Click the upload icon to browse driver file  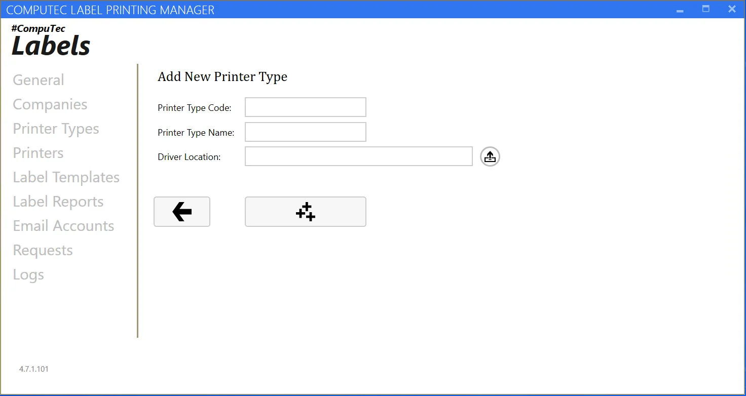(x=490, y=156)
